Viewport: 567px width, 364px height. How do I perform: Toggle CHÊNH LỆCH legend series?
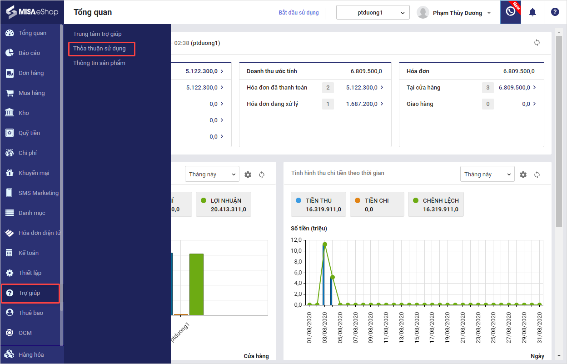[x=436, y=204]
